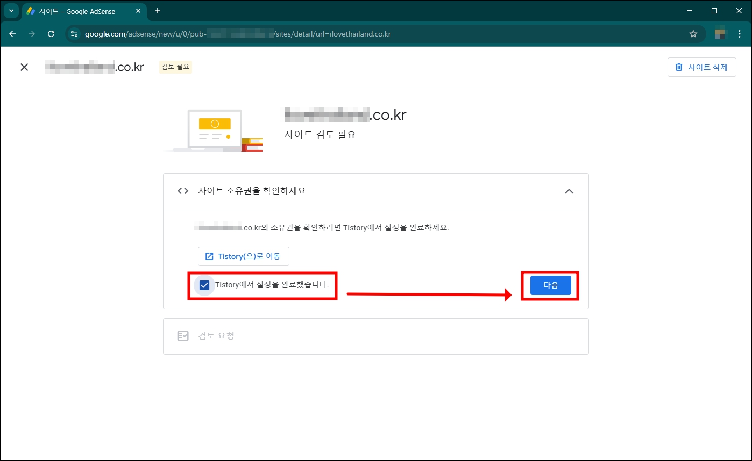This screenshot has height=461, width=752.
Task: Click the Chrome profile avatar
Action: [719, 33]
